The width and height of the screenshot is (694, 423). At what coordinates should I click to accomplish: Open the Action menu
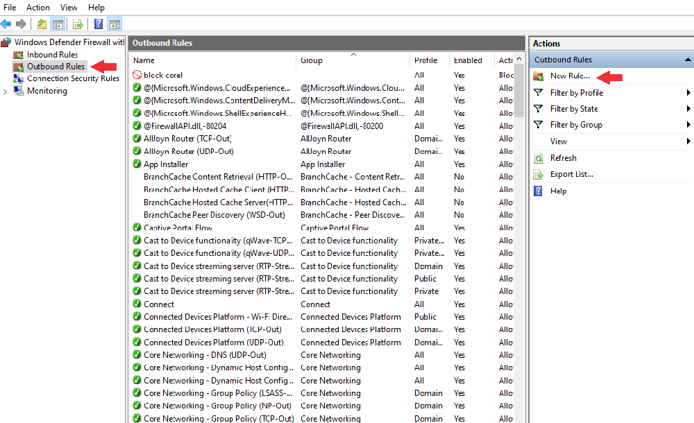(38, 8)
